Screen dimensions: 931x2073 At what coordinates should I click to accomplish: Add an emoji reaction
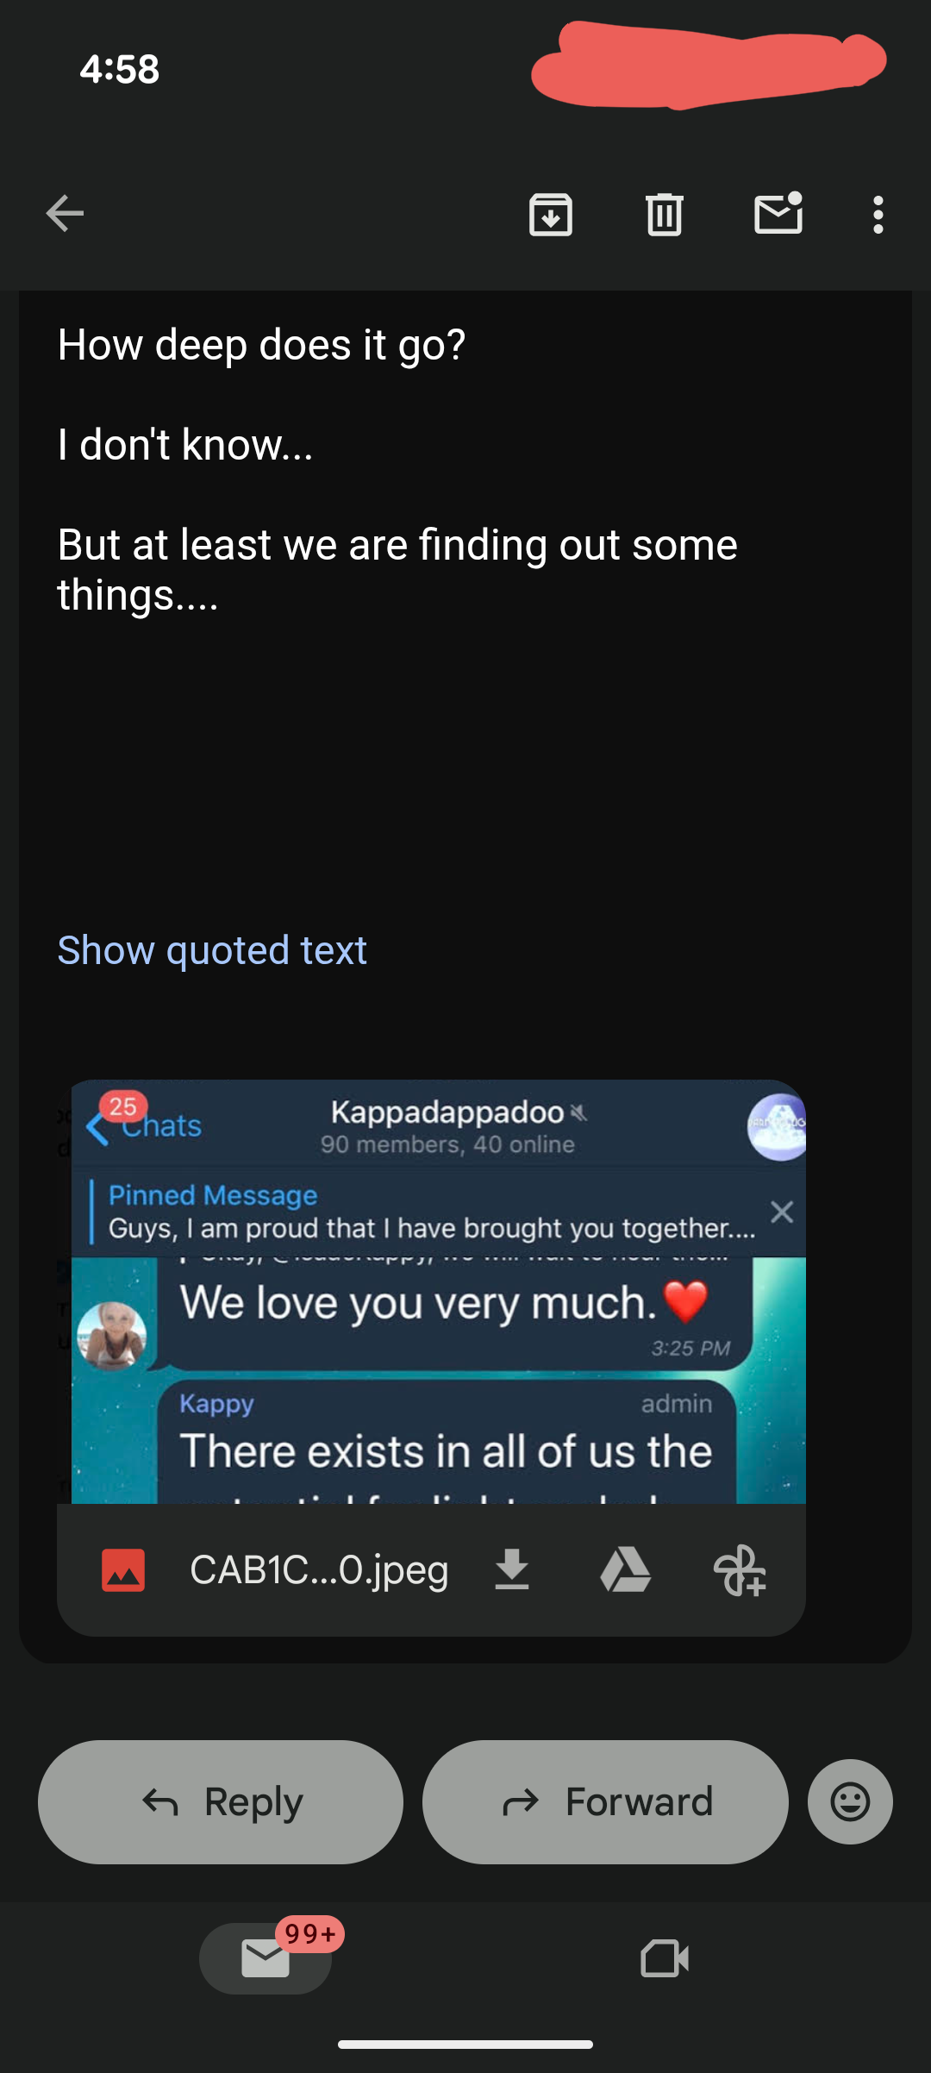coord(850,1802)
